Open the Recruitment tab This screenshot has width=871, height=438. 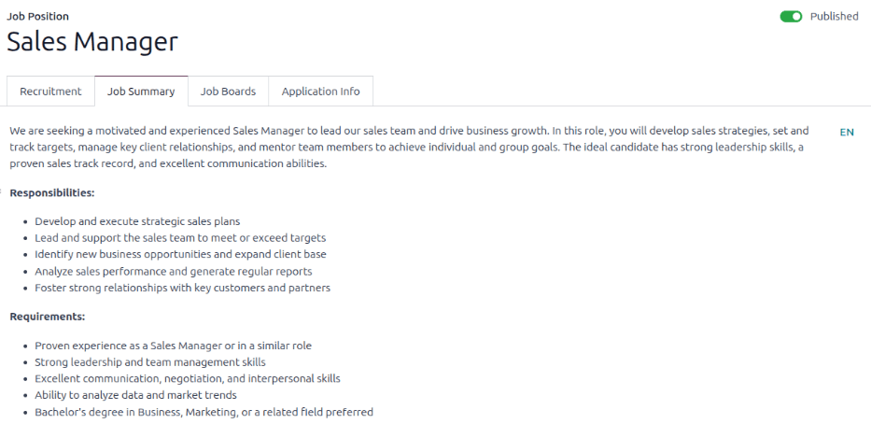[x=50, y=92]
